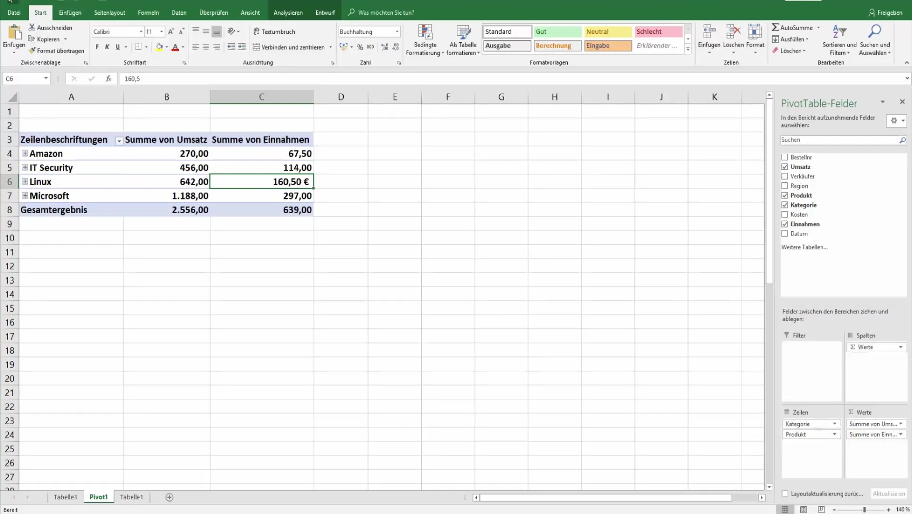The width and height of the screenshot is (912, 514).
Task: Click Ausschneiden scissors icon
Action: [32, 28]
